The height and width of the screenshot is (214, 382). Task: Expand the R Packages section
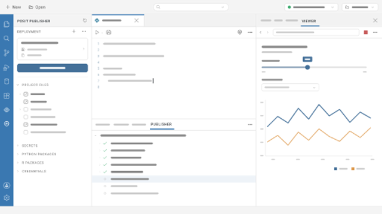coord(18,162)
